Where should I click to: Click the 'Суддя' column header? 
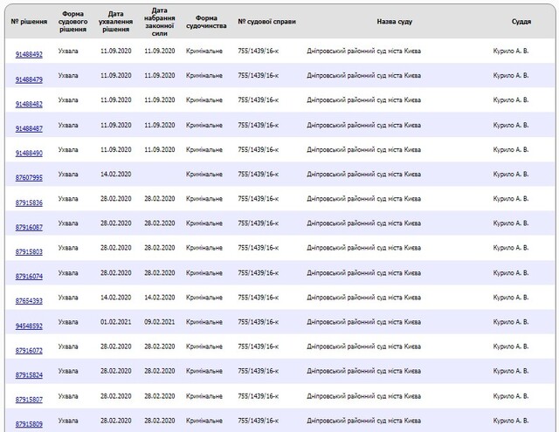click(x=521, y=22)
